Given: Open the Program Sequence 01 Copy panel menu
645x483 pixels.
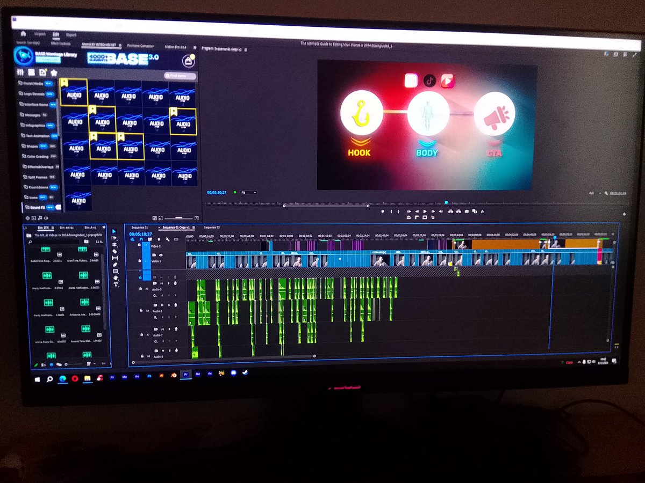Looking at the screenshot, I should pos(246,49).
